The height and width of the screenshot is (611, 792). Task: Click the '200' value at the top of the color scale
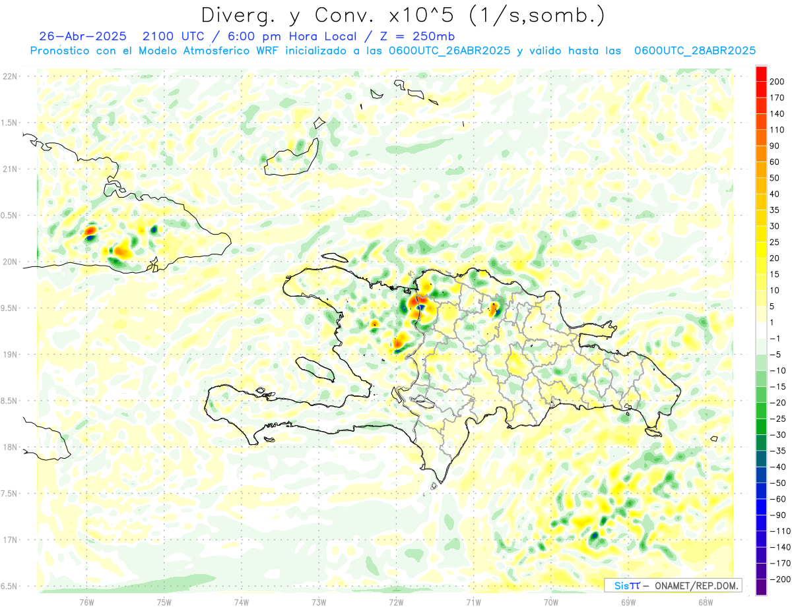point(778,82)
